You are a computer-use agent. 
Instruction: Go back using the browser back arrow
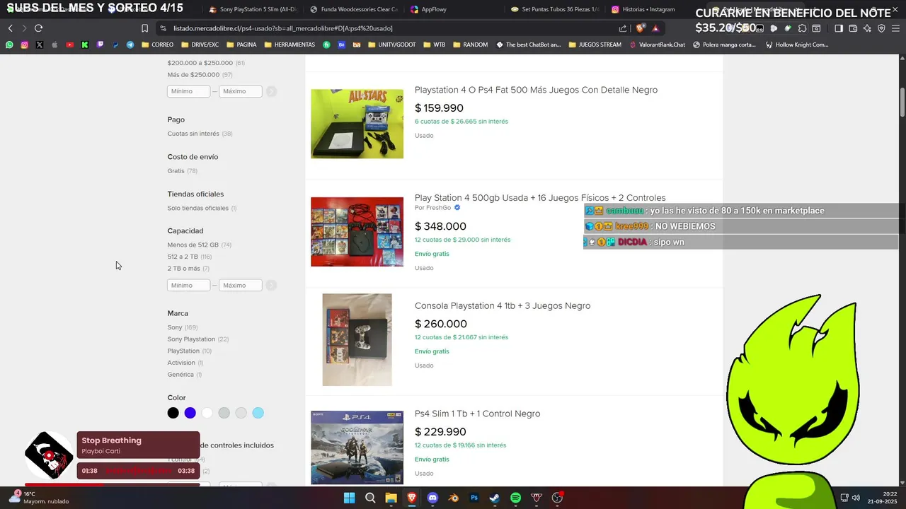point(10,28)
